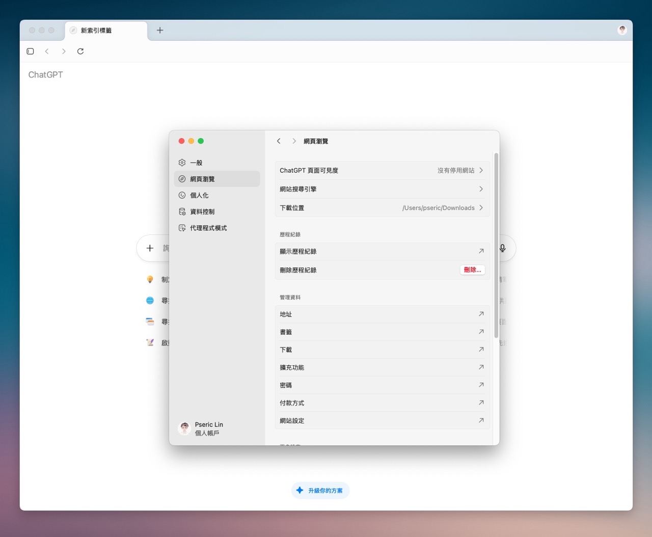
Task: Expand the 網站搜尋引擎 option
Action: pos(382,189)
